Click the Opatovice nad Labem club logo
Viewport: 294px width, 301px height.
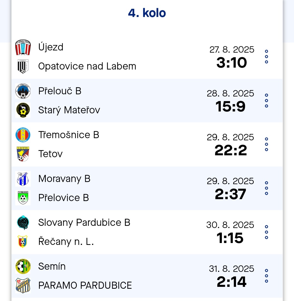pyautogui.click(x=23, y=66)
